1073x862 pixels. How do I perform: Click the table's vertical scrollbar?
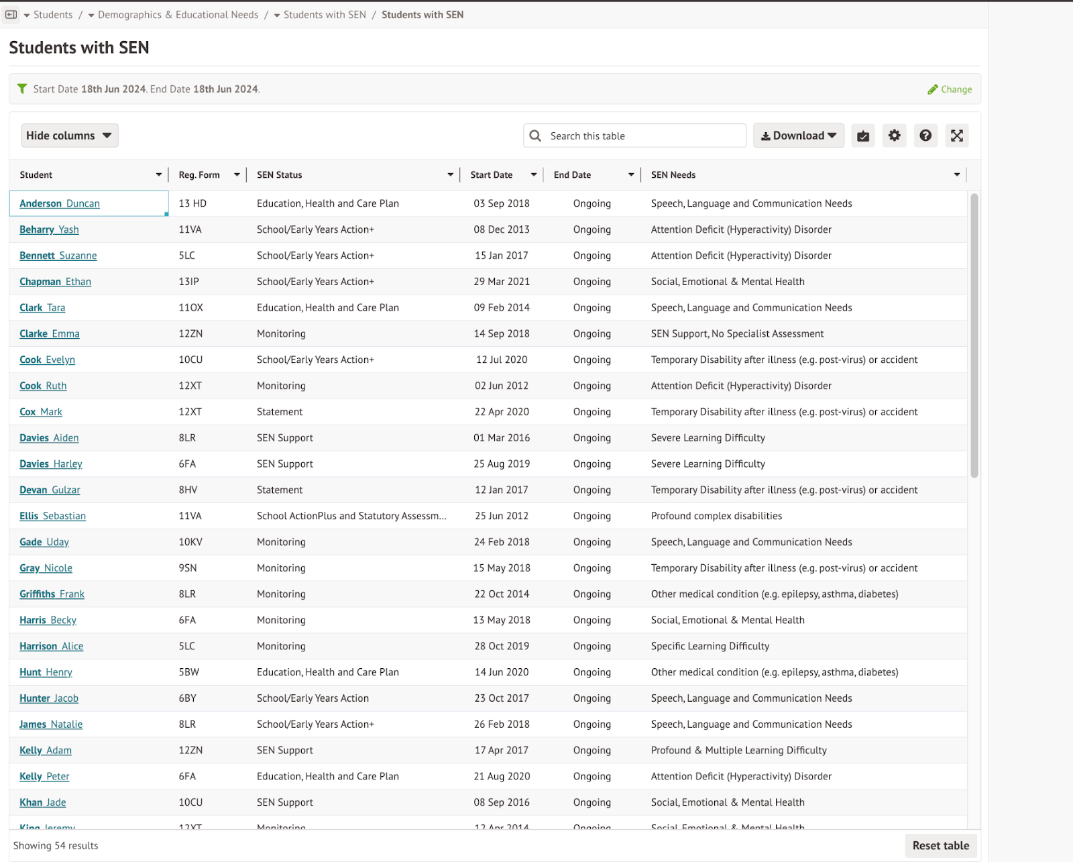click(974, 335)
